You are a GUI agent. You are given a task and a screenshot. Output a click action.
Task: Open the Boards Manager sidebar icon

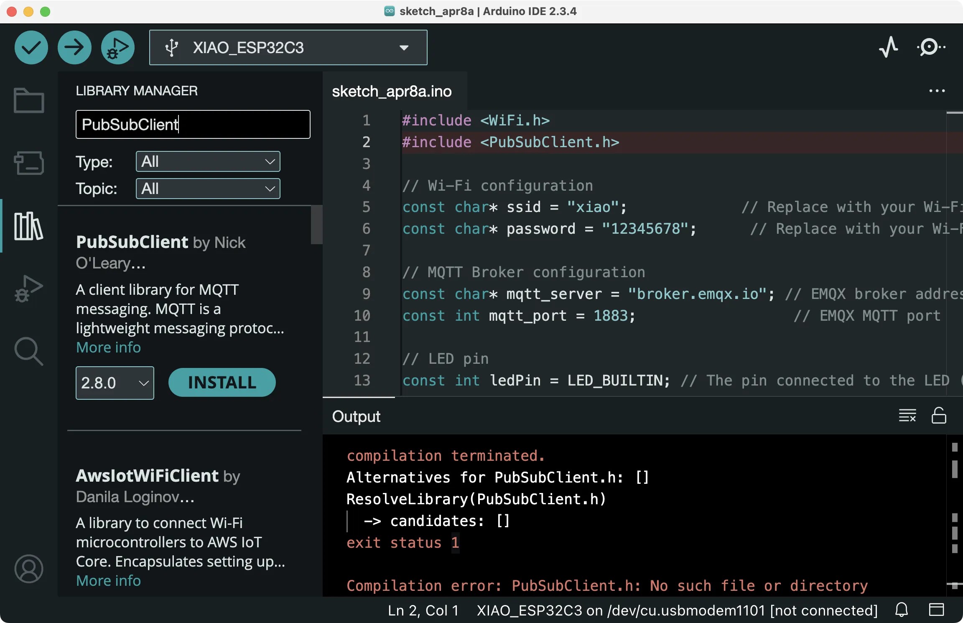[28, 163]
